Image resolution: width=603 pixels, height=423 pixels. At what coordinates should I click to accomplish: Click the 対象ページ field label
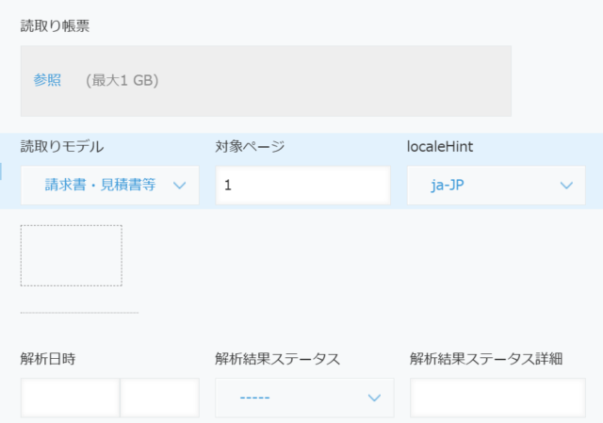(250, 147)
